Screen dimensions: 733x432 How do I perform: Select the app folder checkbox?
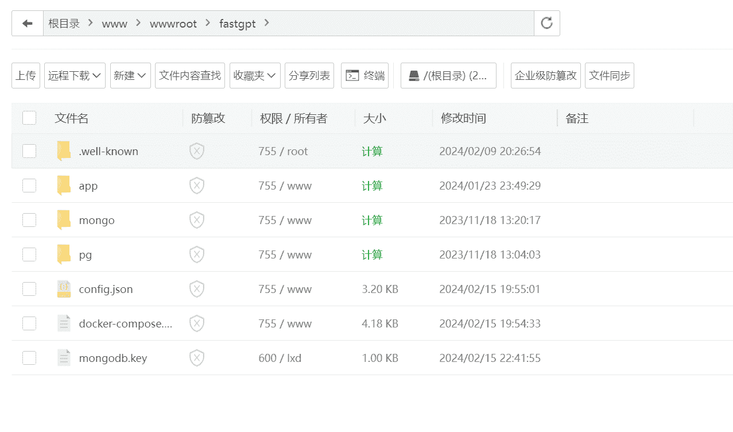click(x=29, y=186)
